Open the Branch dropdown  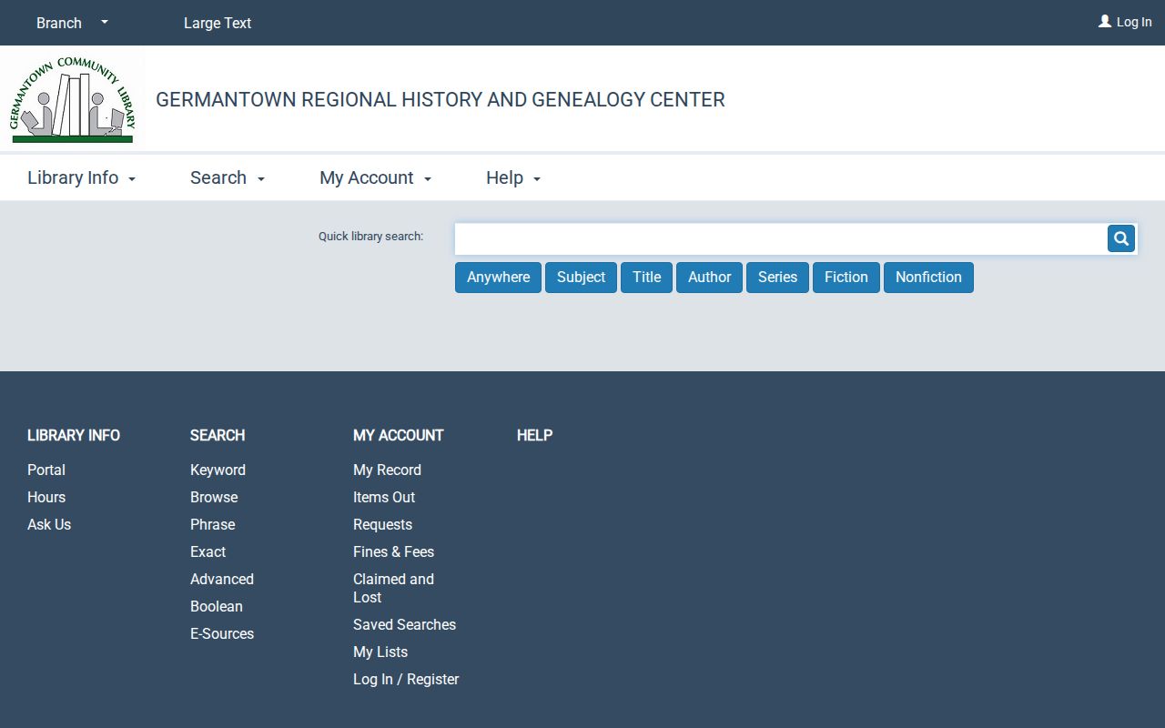pyautogui.click(x=72, y=23)
